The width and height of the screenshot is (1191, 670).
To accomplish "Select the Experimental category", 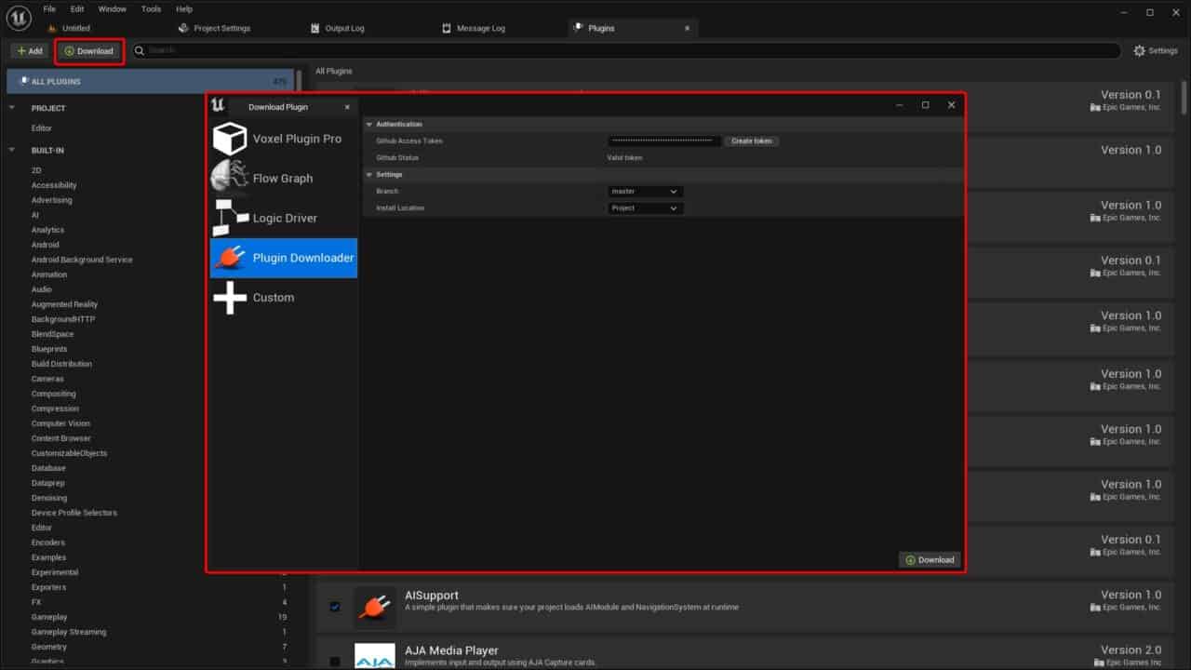I will (55, 572).
